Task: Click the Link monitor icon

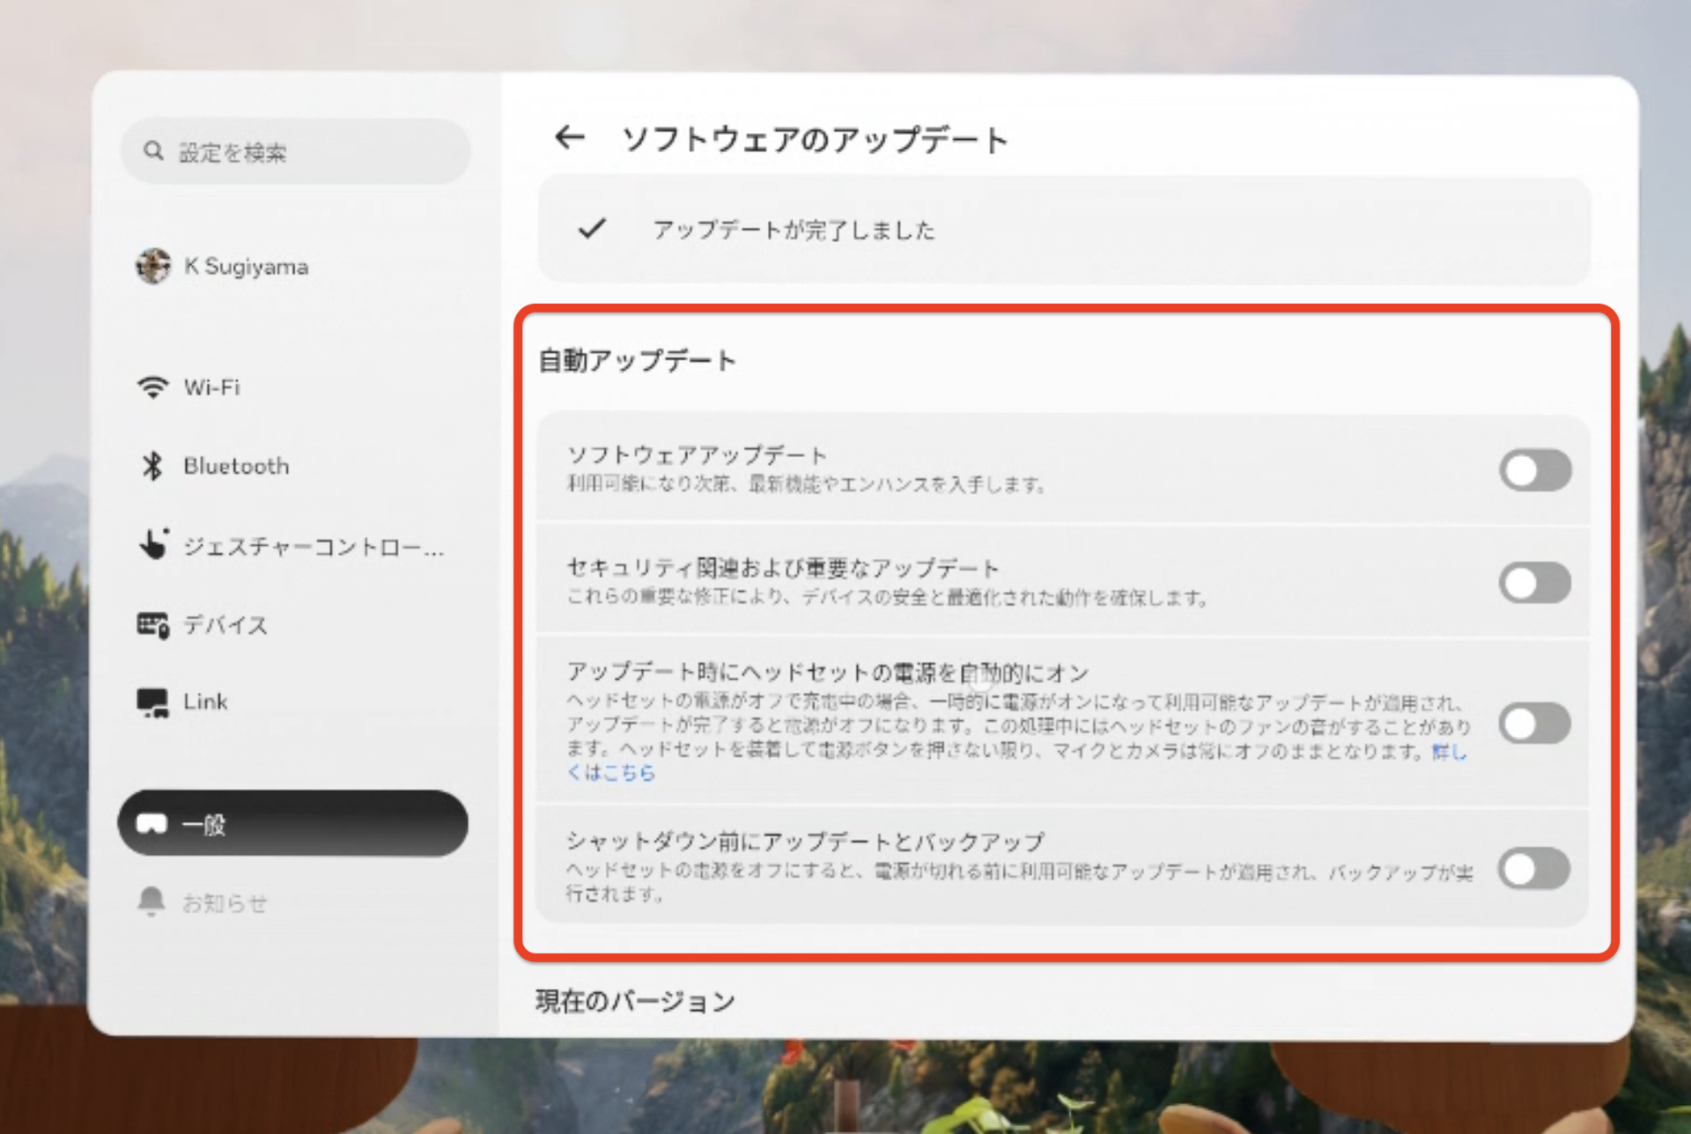Action: (x=152, y=703)
